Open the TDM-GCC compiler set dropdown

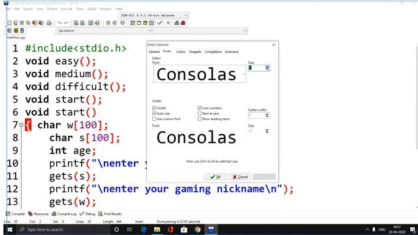[185, 16]
